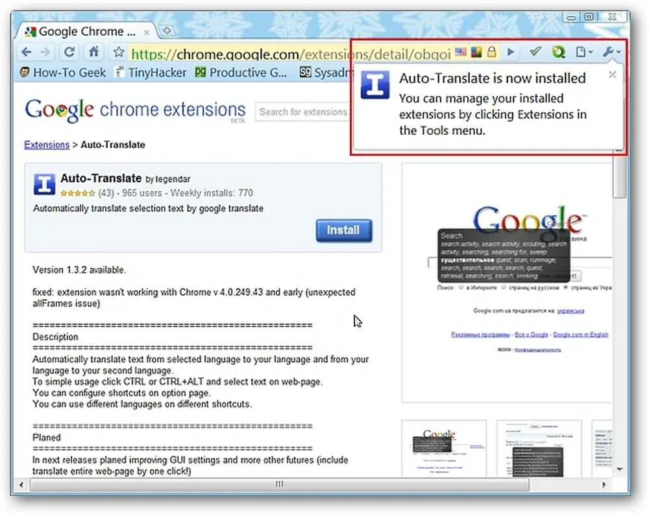Click horizontal scrollbar right arrow
The width and height of the screenshot is (649, 514).
(x=604, y=484)
